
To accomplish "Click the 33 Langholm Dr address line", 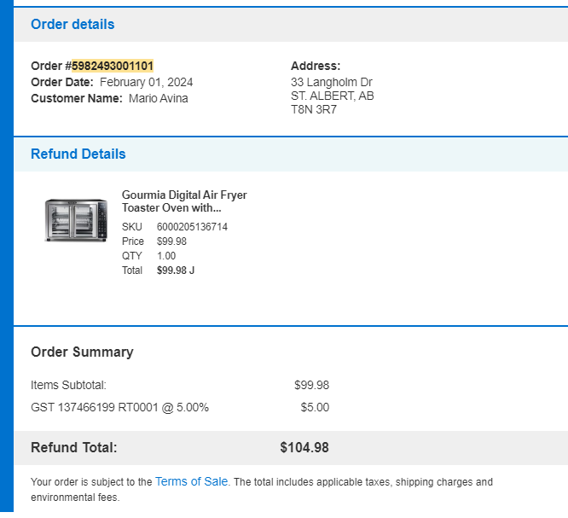I will tap(332, 82).
